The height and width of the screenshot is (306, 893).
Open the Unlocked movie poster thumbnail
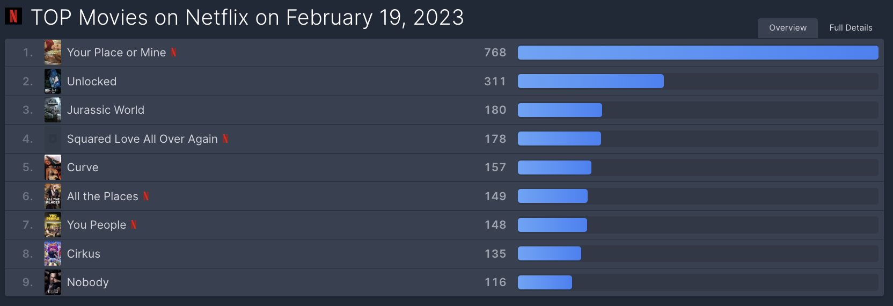(53, 82)
